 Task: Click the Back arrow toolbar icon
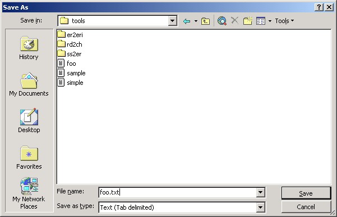[187, 21]
